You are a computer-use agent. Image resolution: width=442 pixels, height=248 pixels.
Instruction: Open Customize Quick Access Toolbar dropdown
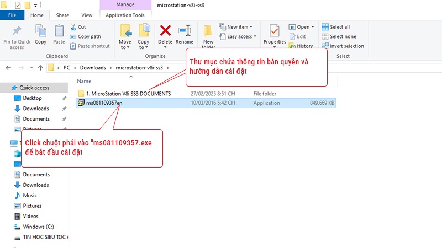35,5
